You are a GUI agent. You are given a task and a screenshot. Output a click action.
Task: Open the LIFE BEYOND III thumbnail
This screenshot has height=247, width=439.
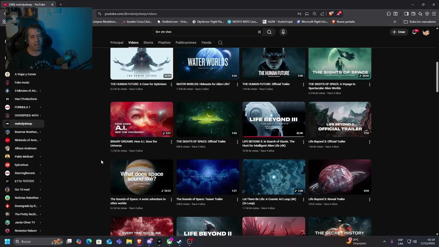(x=274, y=119)
